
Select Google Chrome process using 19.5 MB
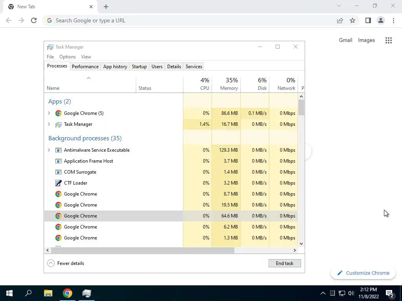[171, 205]
